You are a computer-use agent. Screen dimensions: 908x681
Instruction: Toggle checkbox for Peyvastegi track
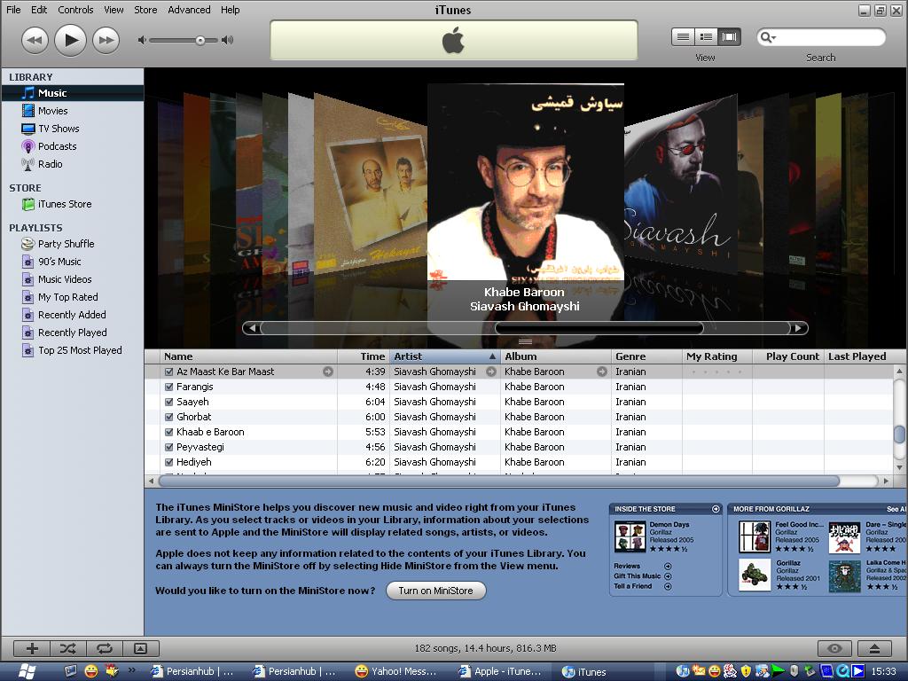coord(169,447)
